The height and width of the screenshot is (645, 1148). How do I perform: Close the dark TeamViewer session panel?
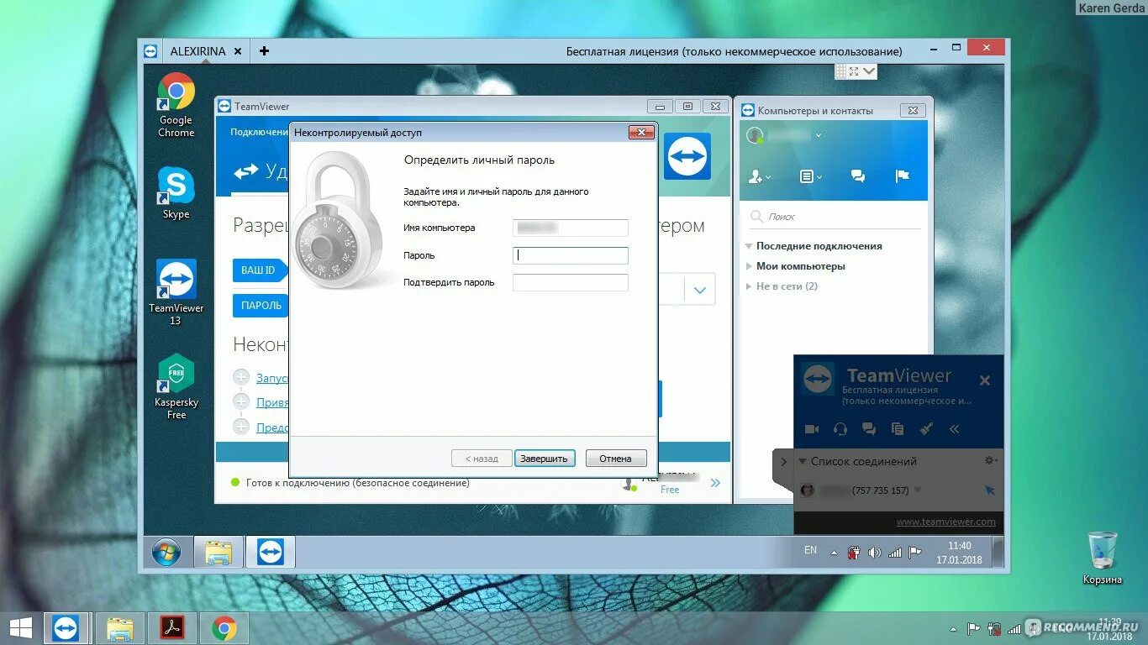[985, 380]
